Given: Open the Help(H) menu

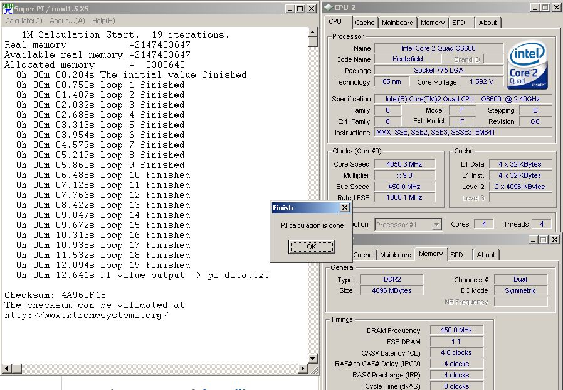Looking at the screenshot, I should pos(103,21).
